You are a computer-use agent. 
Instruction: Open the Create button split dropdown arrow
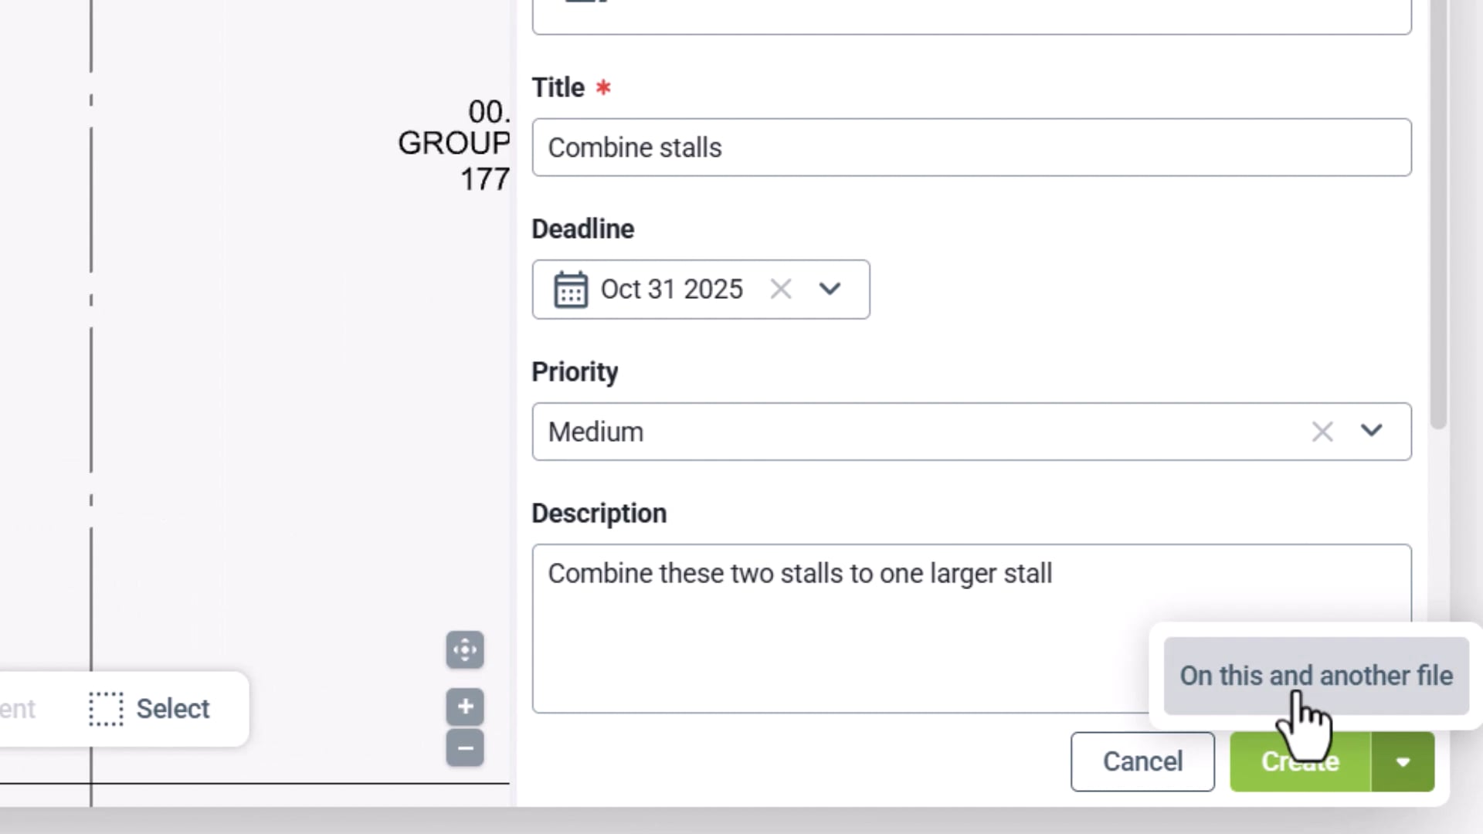(1402, 761)
